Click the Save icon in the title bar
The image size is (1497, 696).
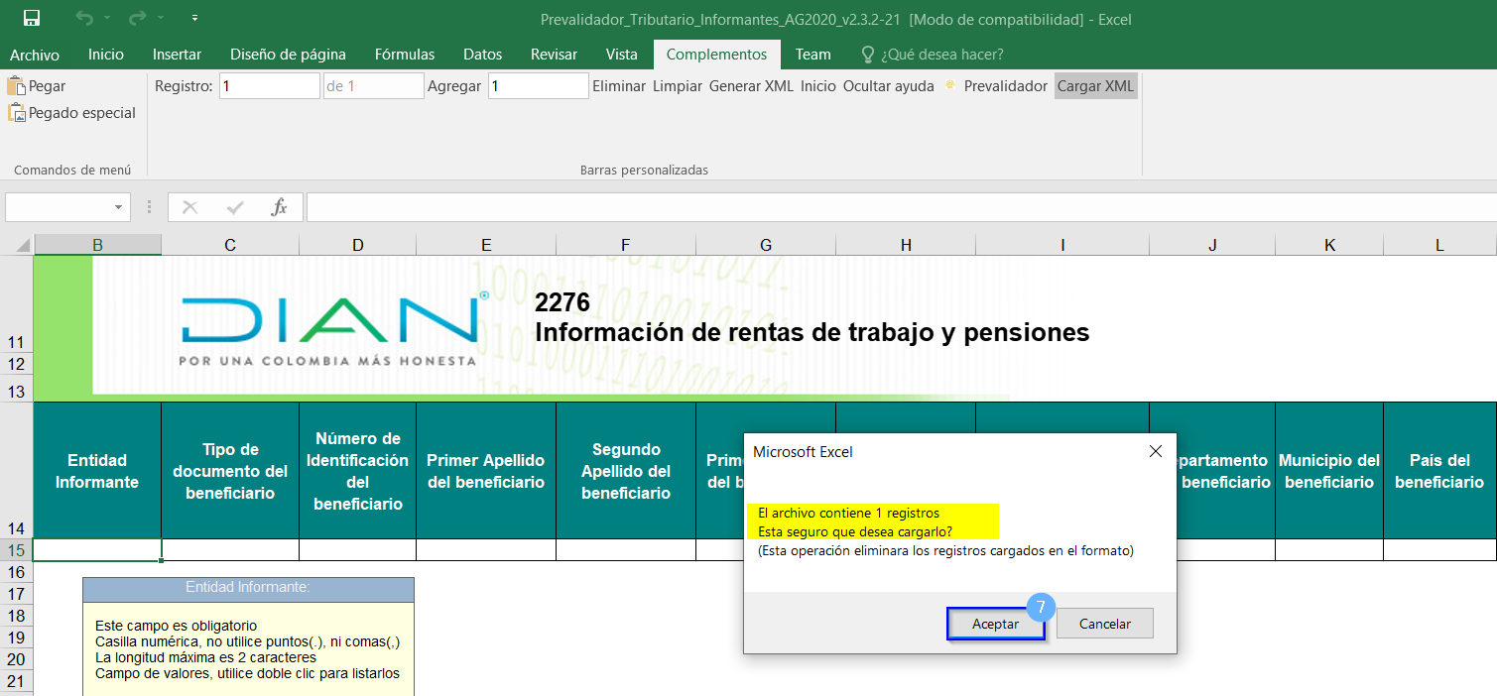coord(32,18)
